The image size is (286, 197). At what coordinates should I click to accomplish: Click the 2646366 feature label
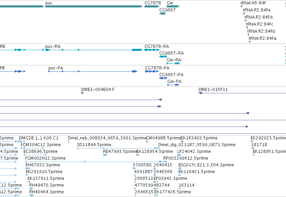[163, 172]
